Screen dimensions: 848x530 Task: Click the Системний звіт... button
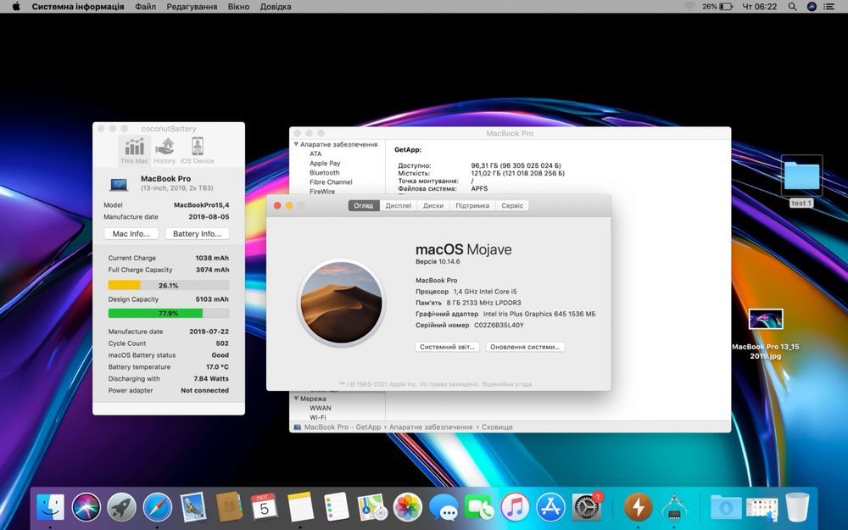click(447, 347)
